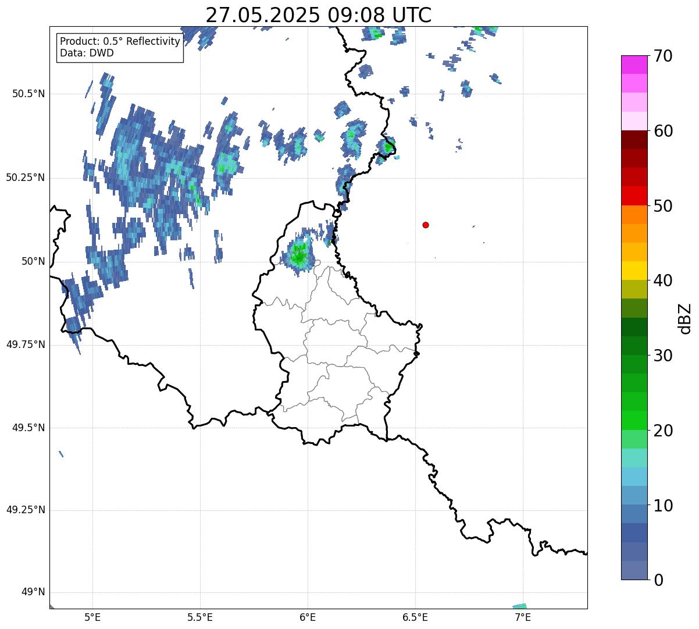Click the 60 colorbar tick value
The height and width of the screenshot is (629, 699).
click(663, 131)
